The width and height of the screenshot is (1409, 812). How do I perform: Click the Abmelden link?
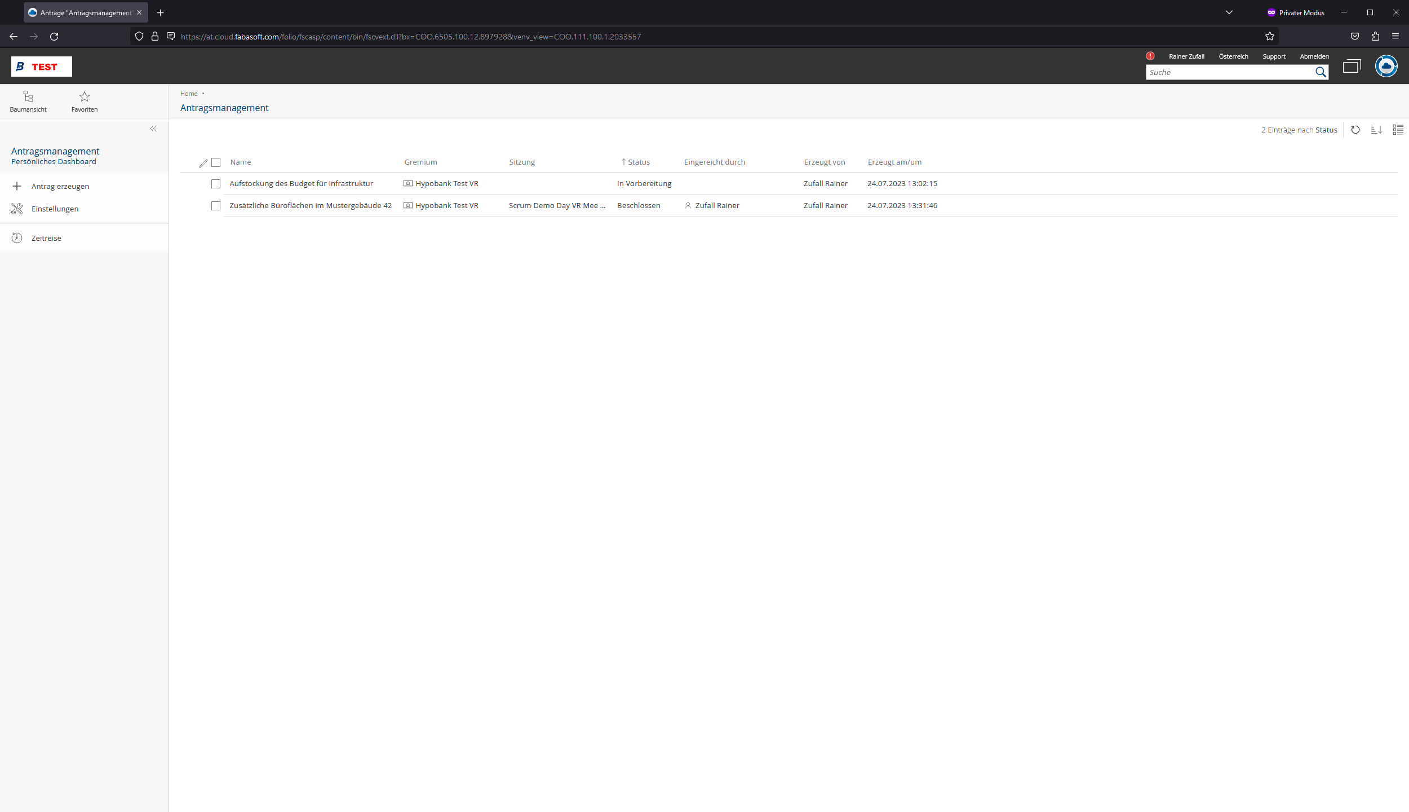coord(1314,56)
